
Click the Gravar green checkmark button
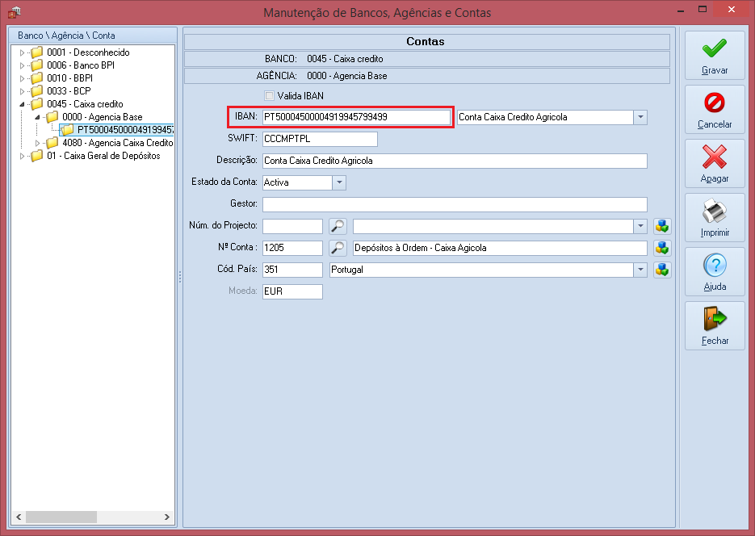click(x=715, y=56)
